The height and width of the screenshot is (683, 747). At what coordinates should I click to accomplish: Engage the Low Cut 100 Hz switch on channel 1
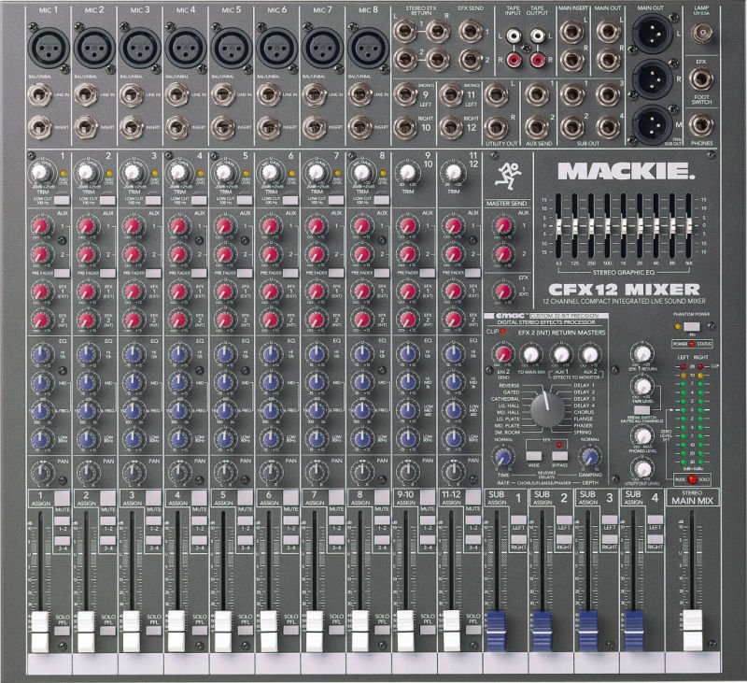(x=62, y=200)
